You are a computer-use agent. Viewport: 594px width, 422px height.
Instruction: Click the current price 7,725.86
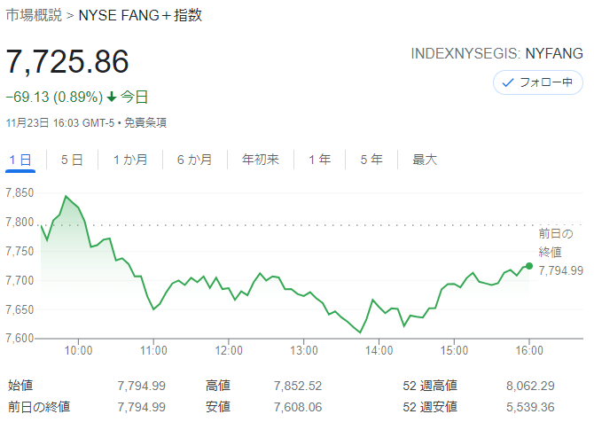[67, 61]
